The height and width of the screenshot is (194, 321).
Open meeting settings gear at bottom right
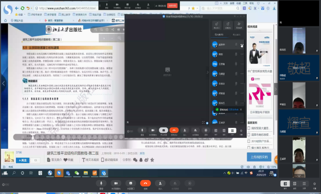click(x=315, y=184)
